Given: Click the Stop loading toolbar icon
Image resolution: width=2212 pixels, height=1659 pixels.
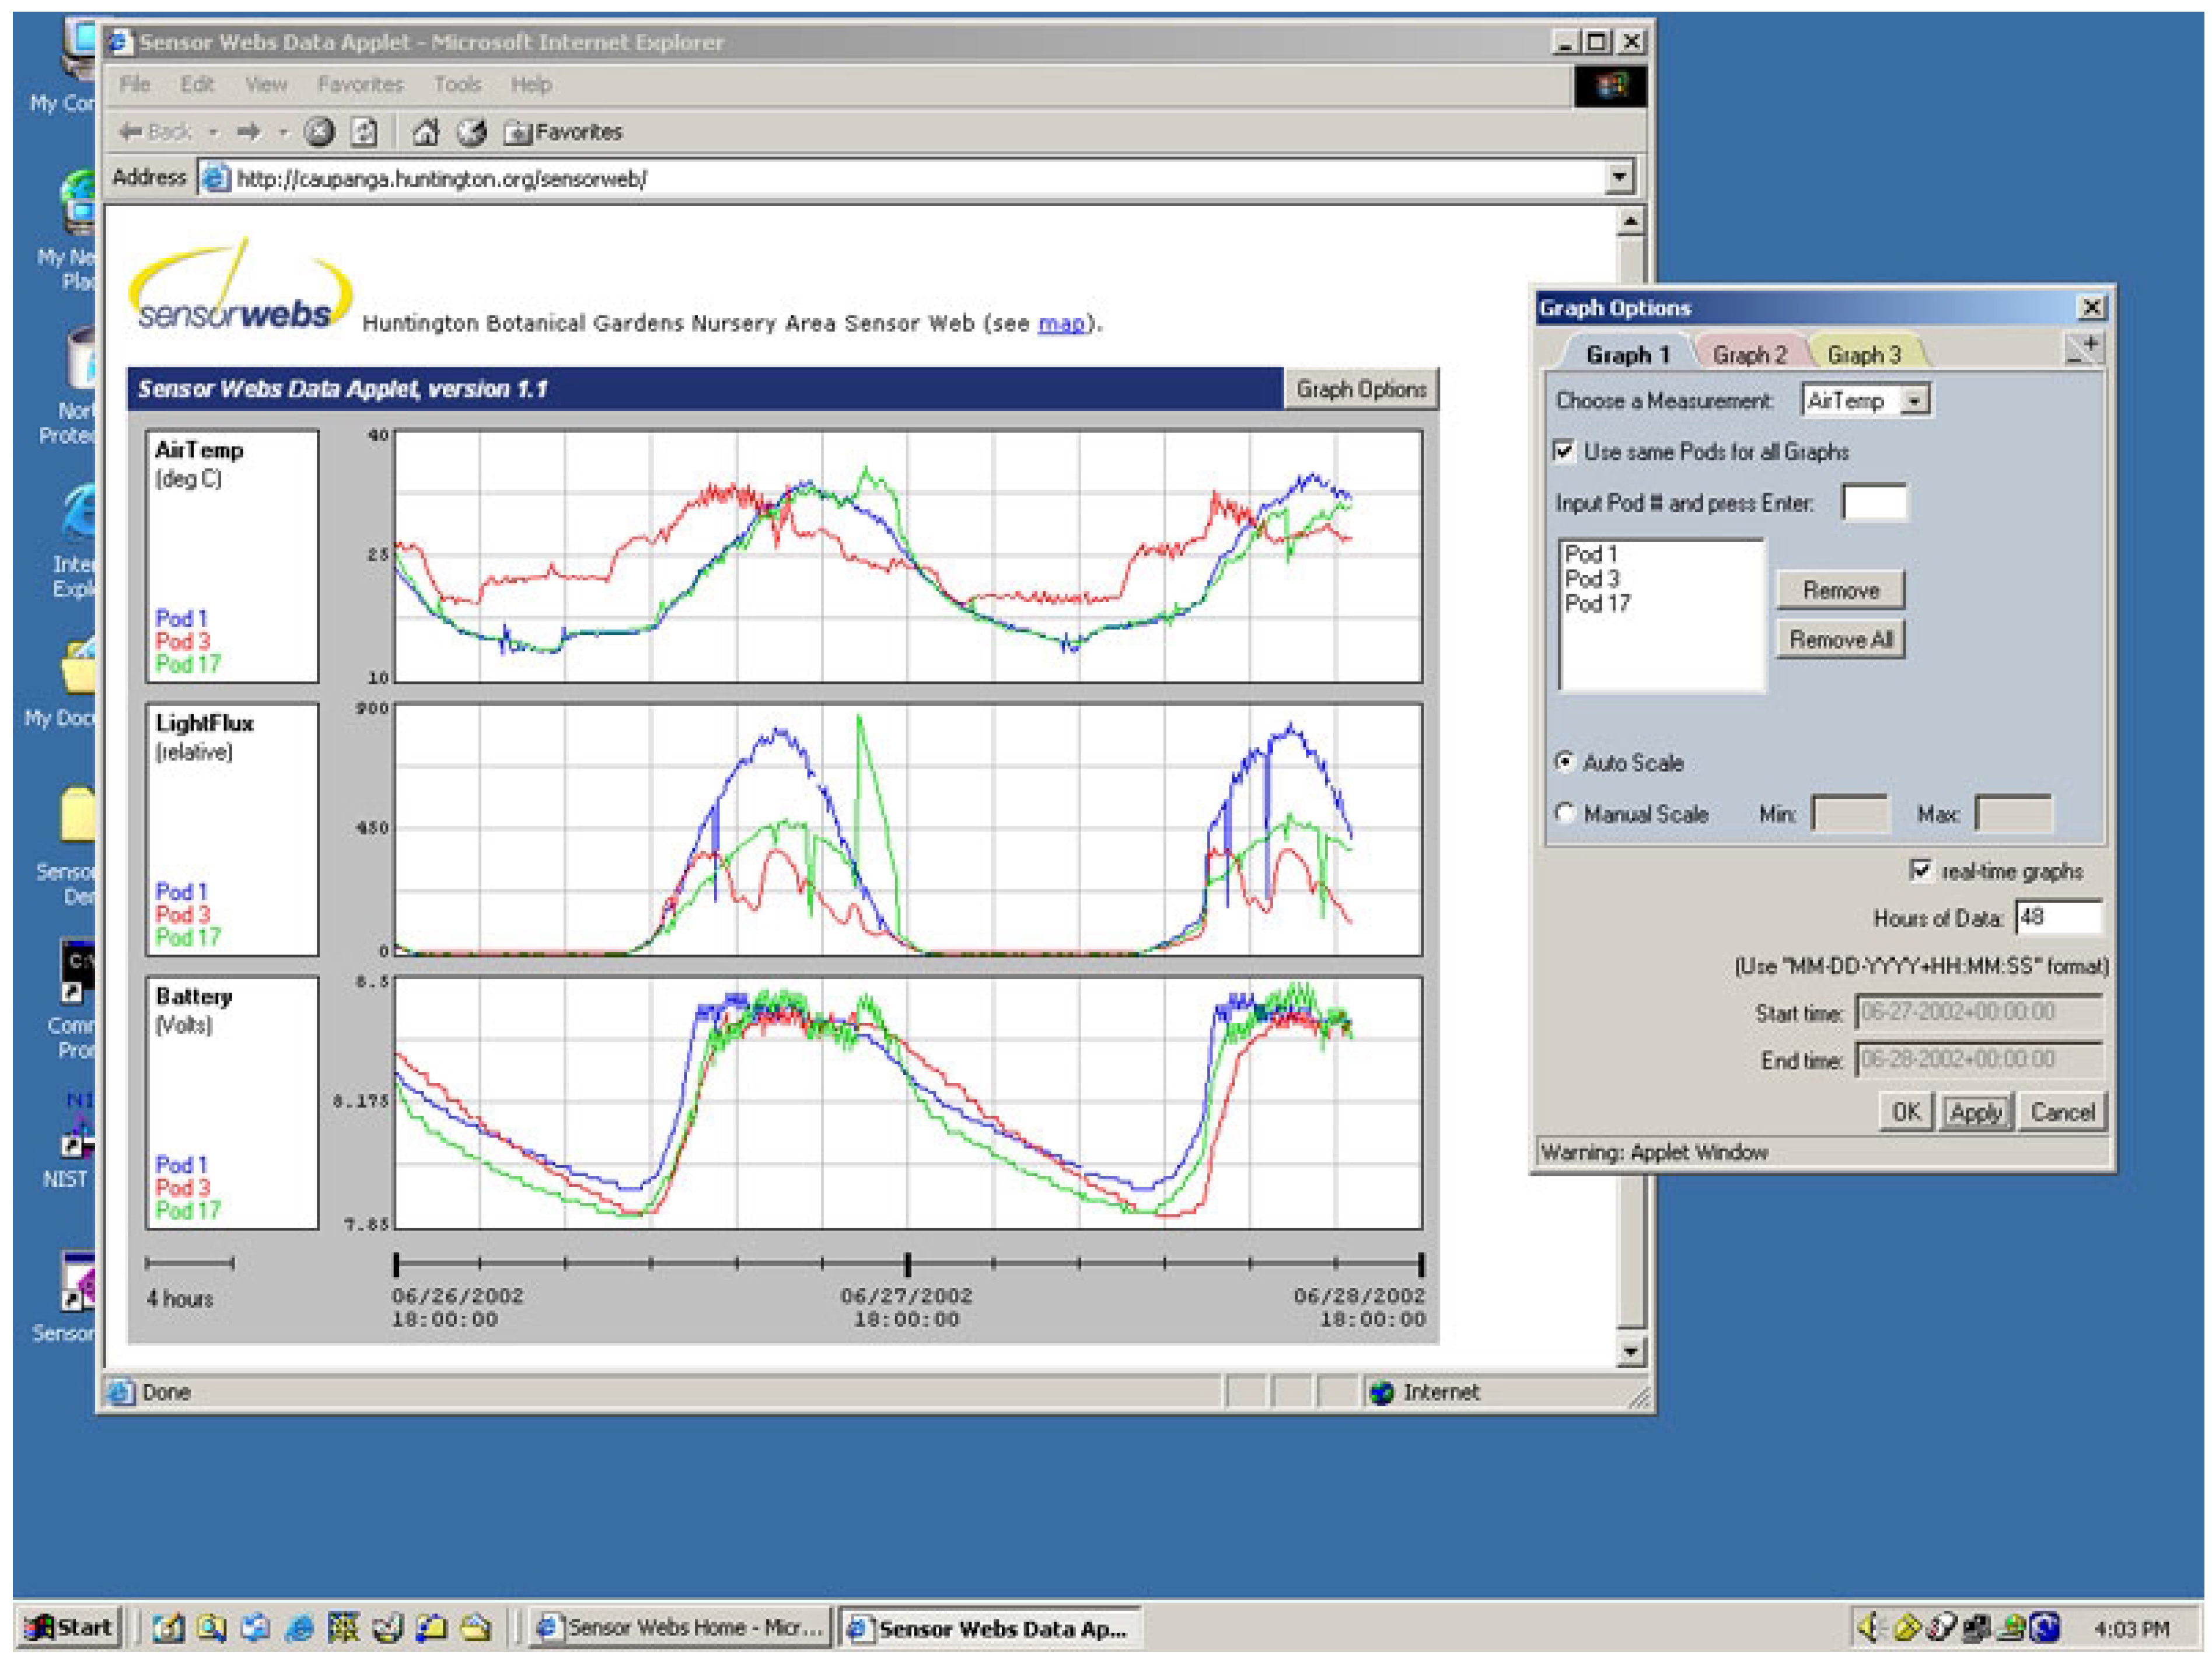Looking at the screenshot, I should [x=319, y=132].
